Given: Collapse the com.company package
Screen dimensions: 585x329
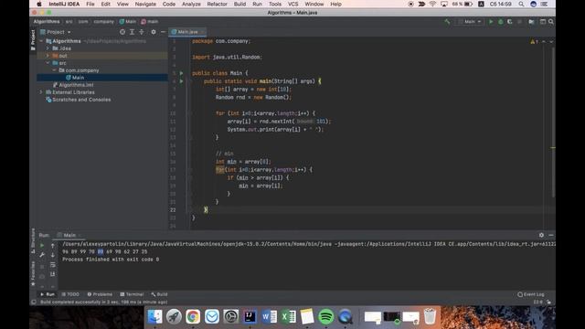Looking at the screenshot, I should (x=55, y=70).
